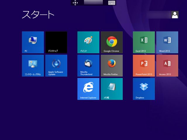Launch the メモ帳 tile
Image resolution: width=187 pixels, height=140 pixels.
point(112,89)
